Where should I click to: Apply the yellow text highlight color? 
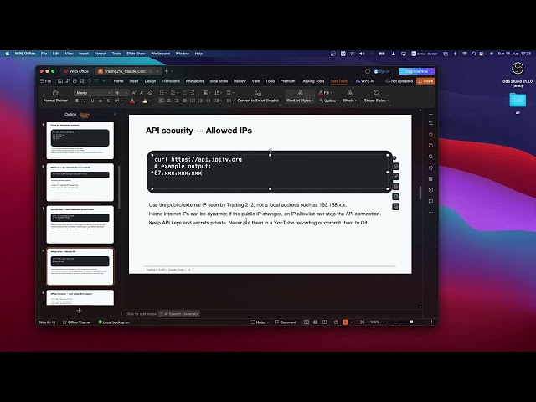[145, 100]
